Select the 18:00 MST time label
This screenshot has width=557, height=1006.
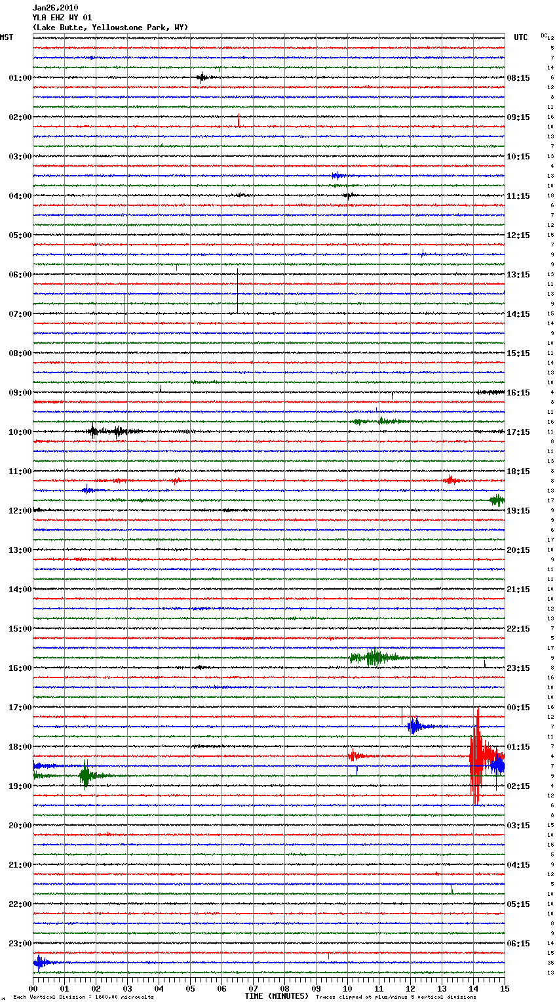pos(20,747)
